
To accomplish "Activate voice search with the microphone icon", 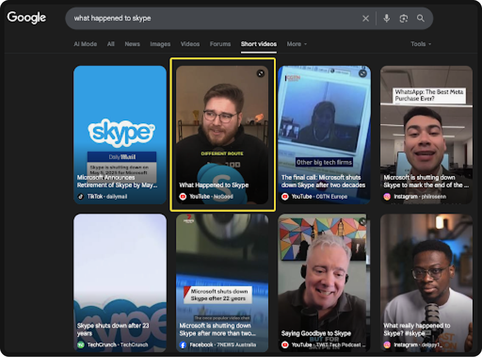I will click(386, 18).
